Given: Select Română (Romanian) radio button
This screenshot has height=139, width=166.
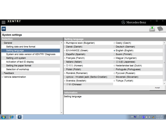Looking at the screenshot, I should click(x=65, y=73).
